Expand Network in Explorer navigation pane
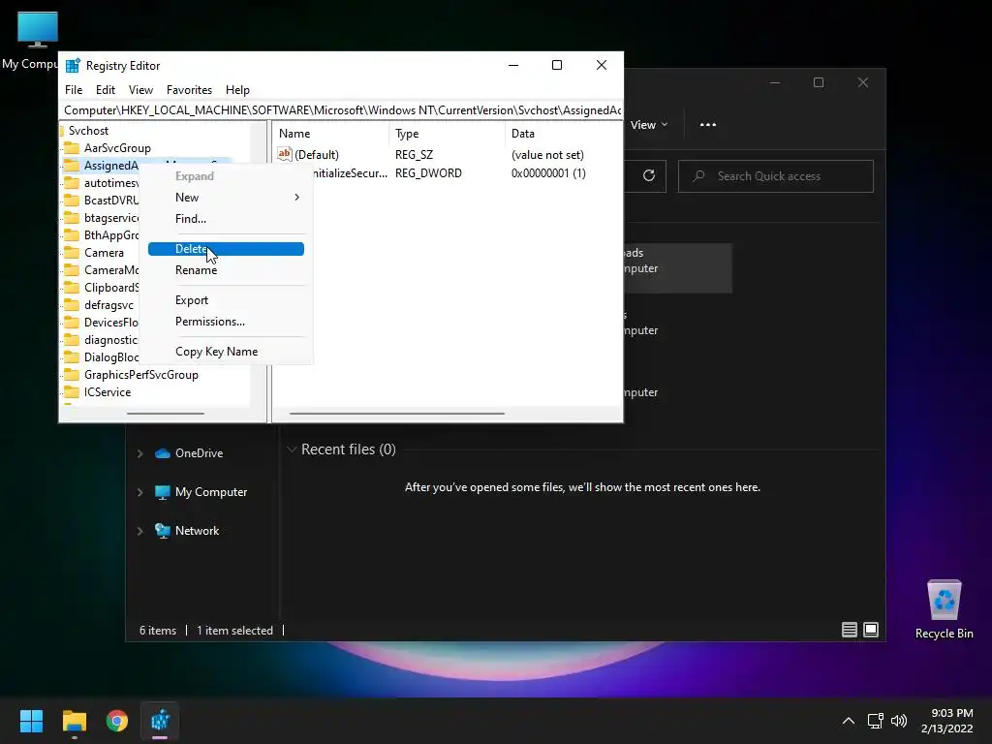Screen dimensions: 992x744 tap(139, 532)
